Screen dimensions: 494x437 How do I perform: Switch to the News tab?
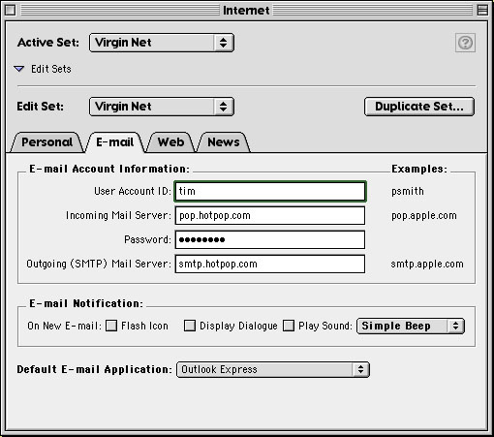224,142
